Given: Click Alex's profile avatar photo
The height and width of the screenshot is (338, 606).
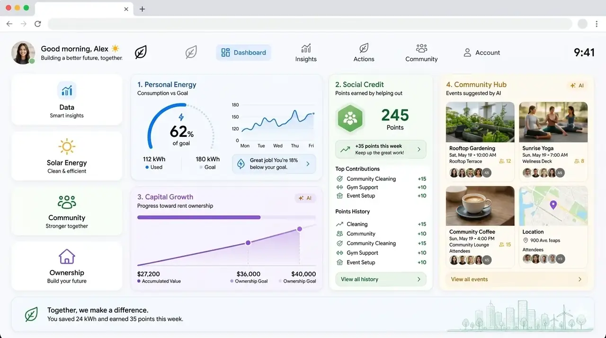Looking at the screenshot, I should coord(23,53).
